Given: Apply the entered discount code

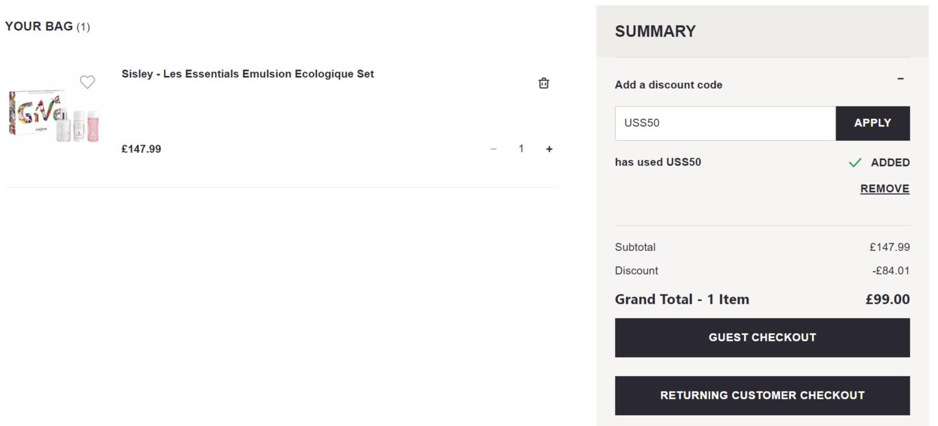Looking at the screenshot, I should 872,123.
